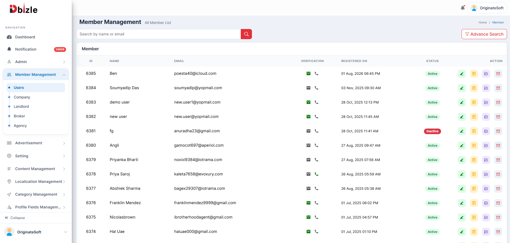This screenshot has height=243, width=510.
Task: Click the red search magnifier button
Action: 246,34
